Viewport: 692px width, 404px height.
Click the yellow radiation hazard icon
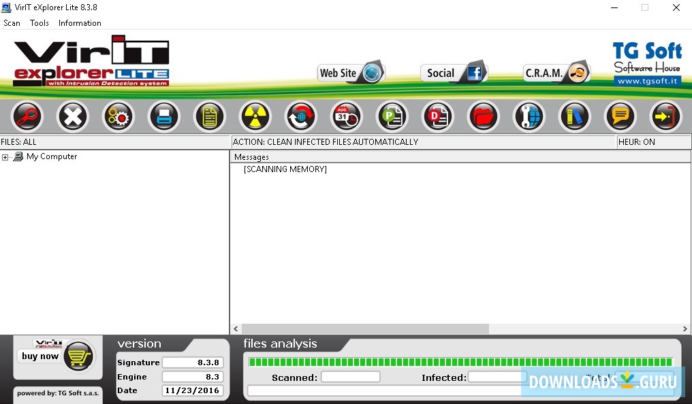(x=255, y=117)
